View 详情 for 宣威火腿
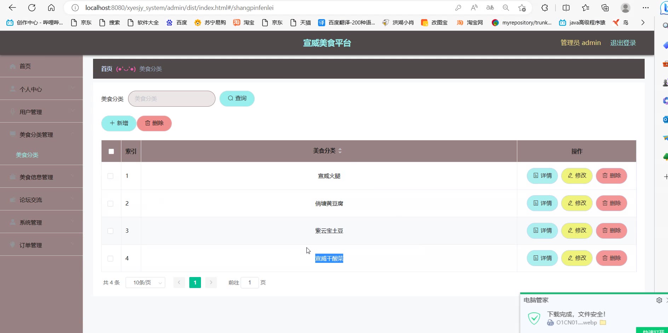The width and height of the screenshot is (668, 333). pyautogui.click(x=542, y=176)
